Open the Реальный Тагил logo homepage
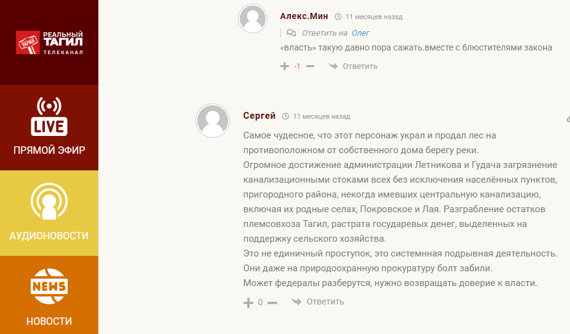The image size is (570, 334). [49, 42]
